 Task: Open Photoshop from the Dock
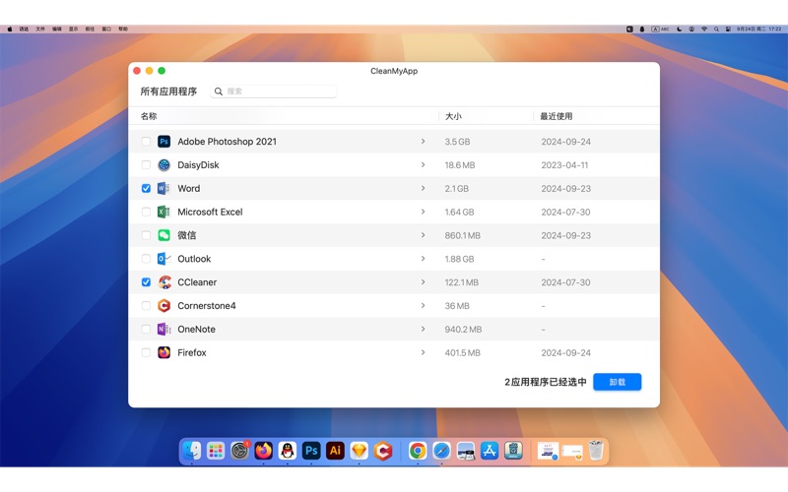[311, 451]
